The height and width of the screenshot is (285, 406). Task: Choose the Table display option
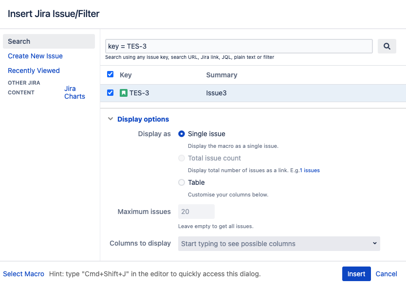(x=182, y=182)
